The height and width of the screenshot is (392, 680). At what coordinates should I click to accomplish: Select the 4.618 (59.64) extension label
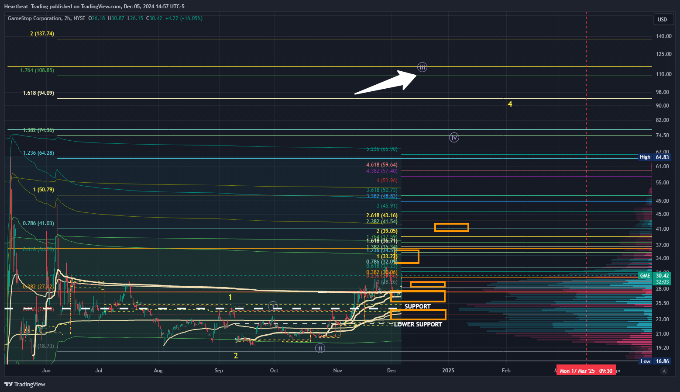(382, 165)
